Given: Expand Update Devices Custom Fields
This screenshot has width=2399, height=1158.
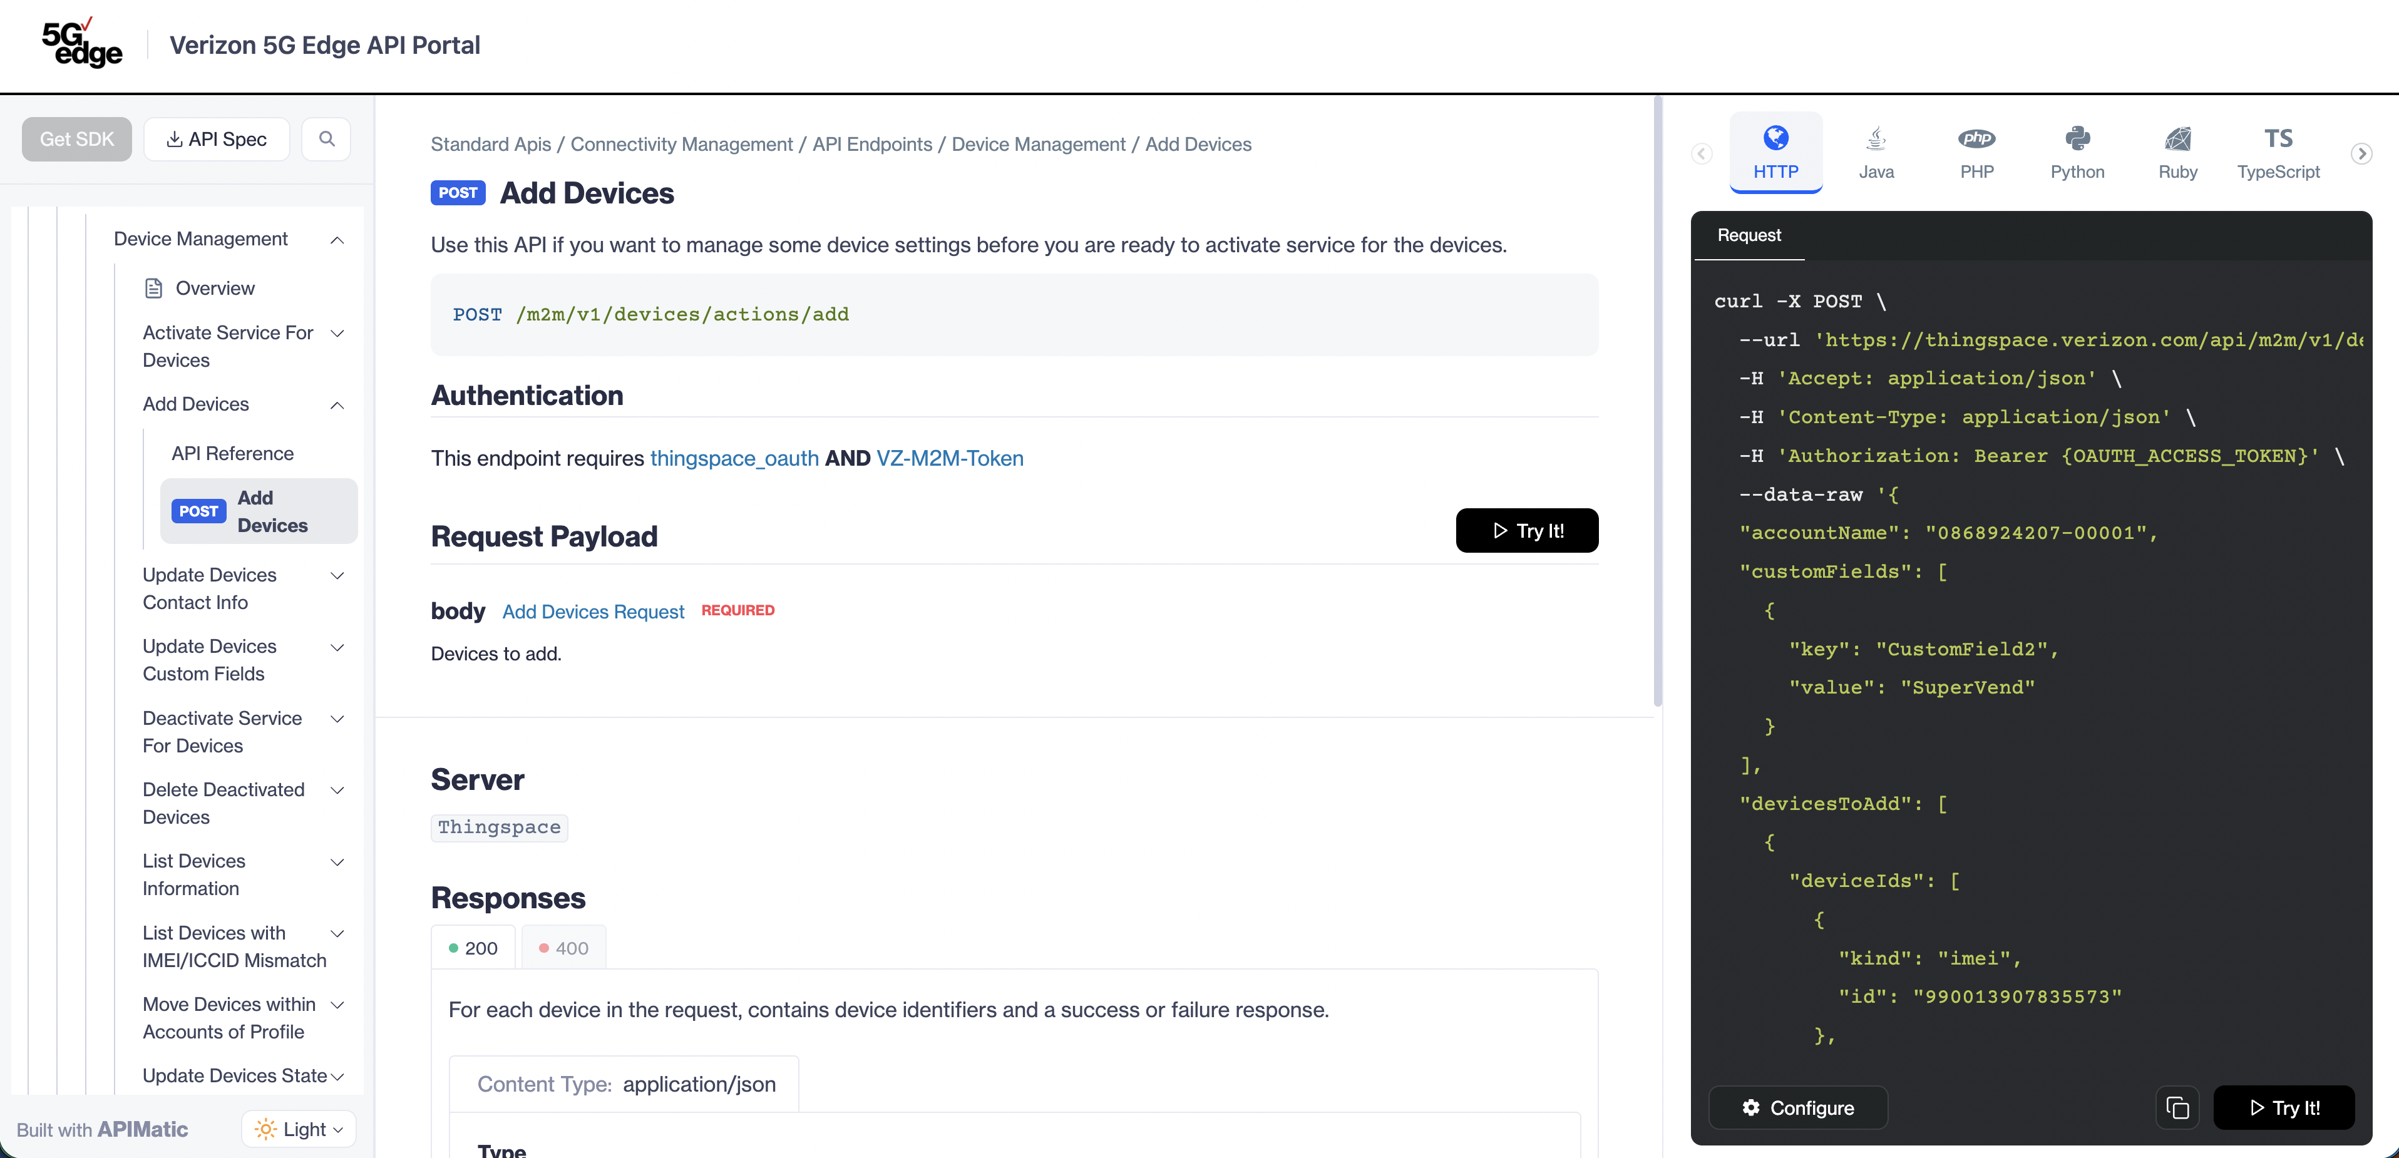Looking at the screenshot, I should coord(337,647).
